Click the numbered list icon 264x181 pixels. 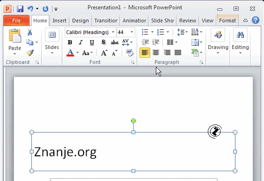161,32
